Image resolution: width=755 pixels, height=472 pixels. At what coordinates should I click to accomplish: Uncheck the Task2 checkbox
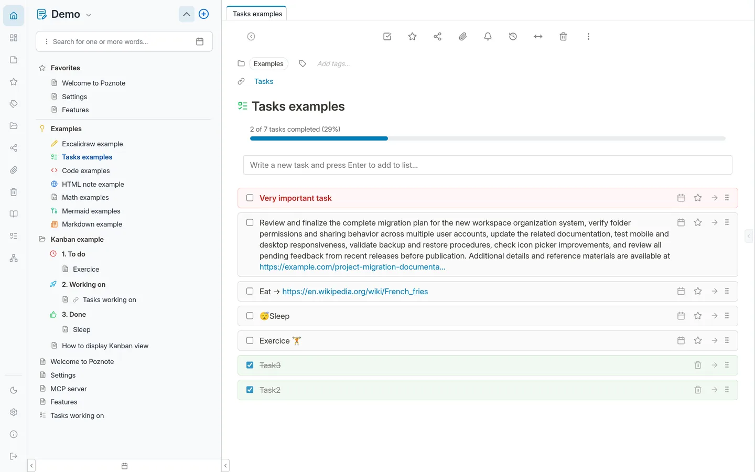click(250, 390)
